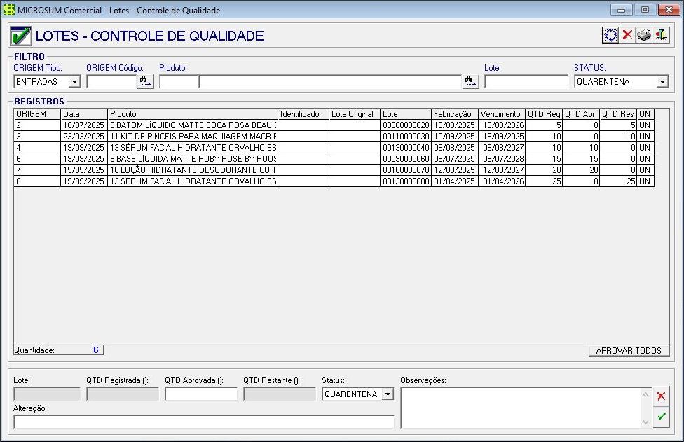The image size is (684, 442).
Task: Open product search binoculars beside Produto field
Action: [x=470, y=82]
